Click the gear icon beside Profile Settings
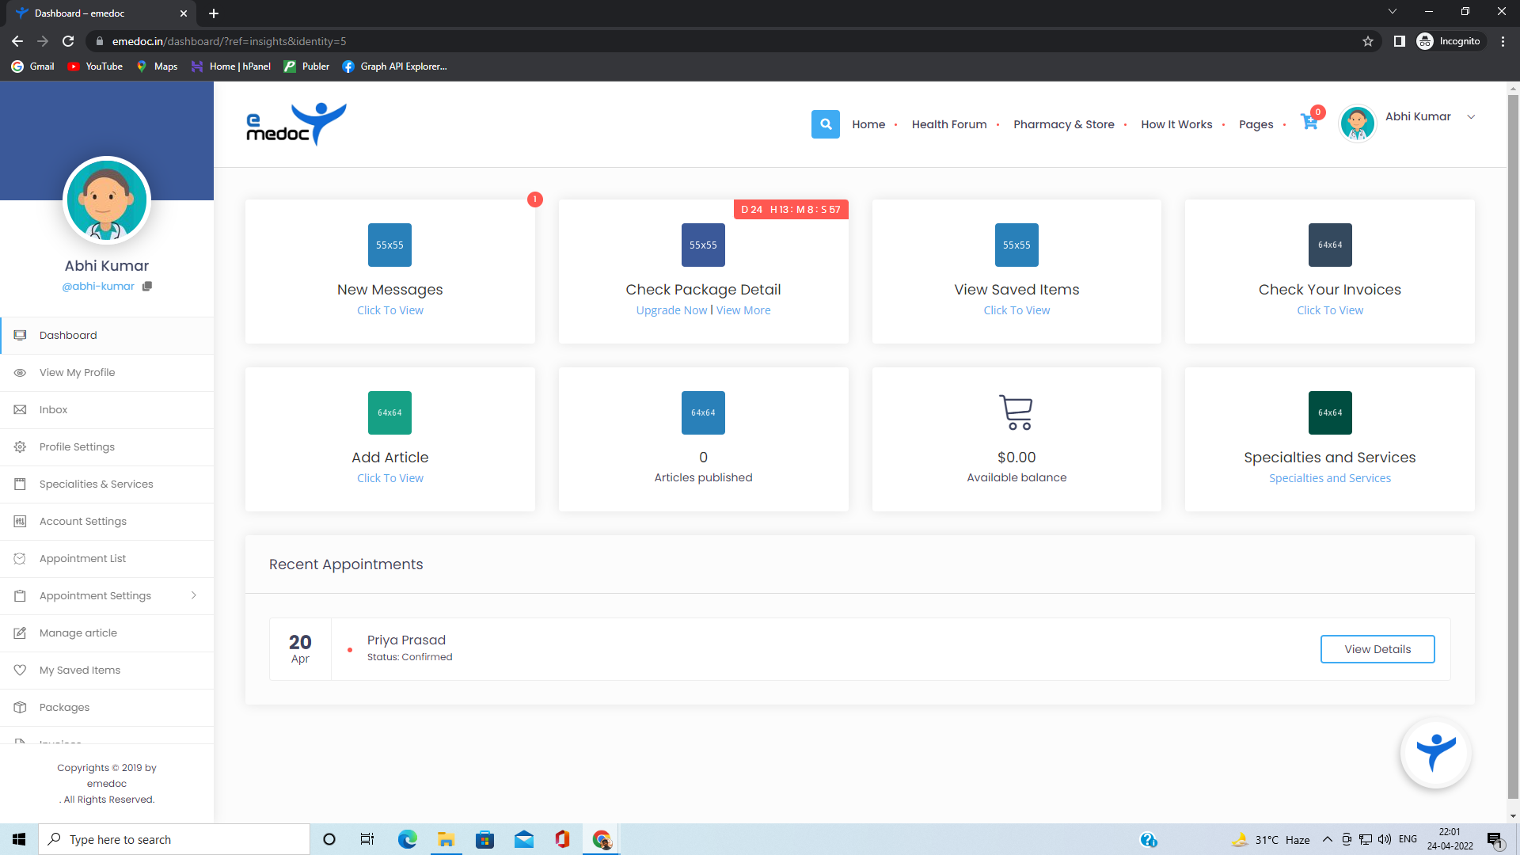The width and height of the screenshot is (1520, 855). [20, 446]
